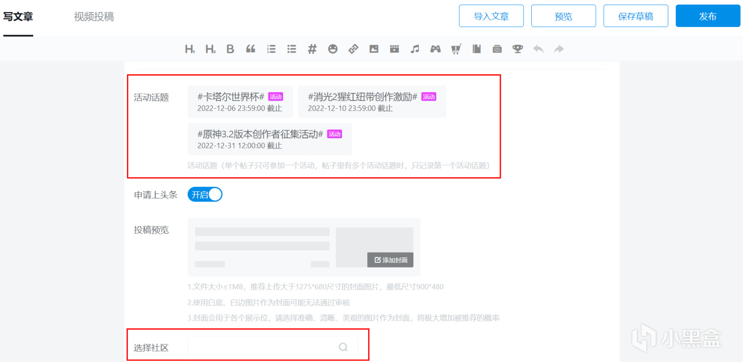This screenshot has height=362, width=743.
Task: Insert a hyperlink
Action: point(353,49)
